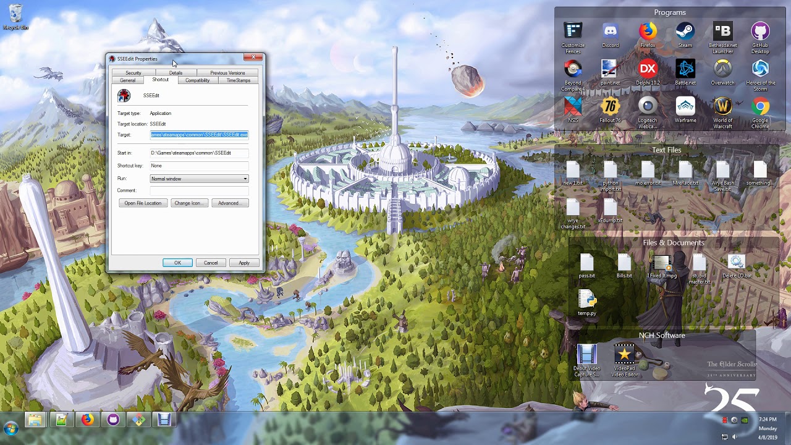Open Windows Explorer from the taskbar
This screenshot has width=791, height=445.
35,420
